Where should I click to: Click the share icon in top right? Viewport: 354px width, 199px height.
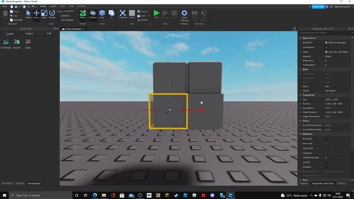[x=331, y=7]
